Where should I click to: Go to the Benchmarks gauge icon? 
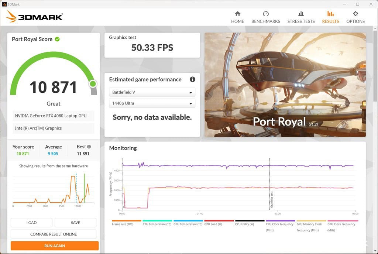click(265, 14)
